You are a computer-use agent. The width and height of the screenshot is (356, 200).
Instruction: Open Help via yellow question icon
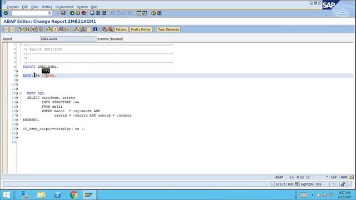point(154,13)
